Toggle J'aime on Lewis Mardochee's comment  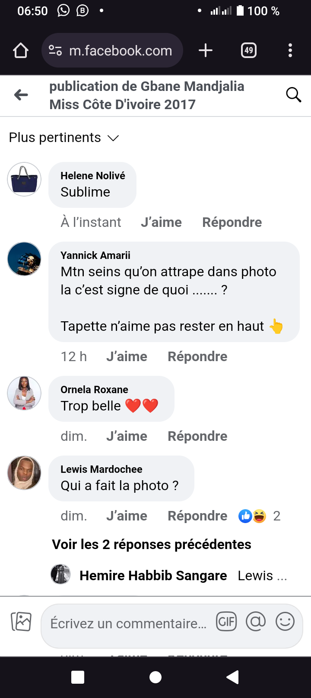click(127, 516)
